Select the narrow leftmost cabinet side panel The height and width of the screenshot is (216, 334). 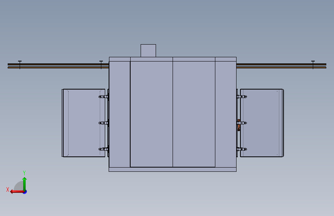point(119,114)
